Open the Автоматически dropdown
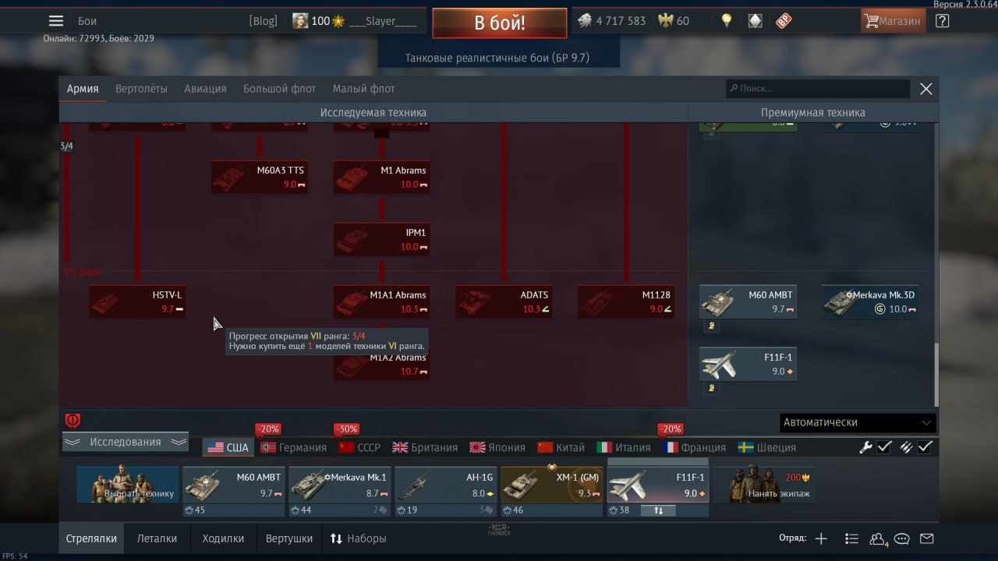 pyautogui.click(x=858, y=422)
